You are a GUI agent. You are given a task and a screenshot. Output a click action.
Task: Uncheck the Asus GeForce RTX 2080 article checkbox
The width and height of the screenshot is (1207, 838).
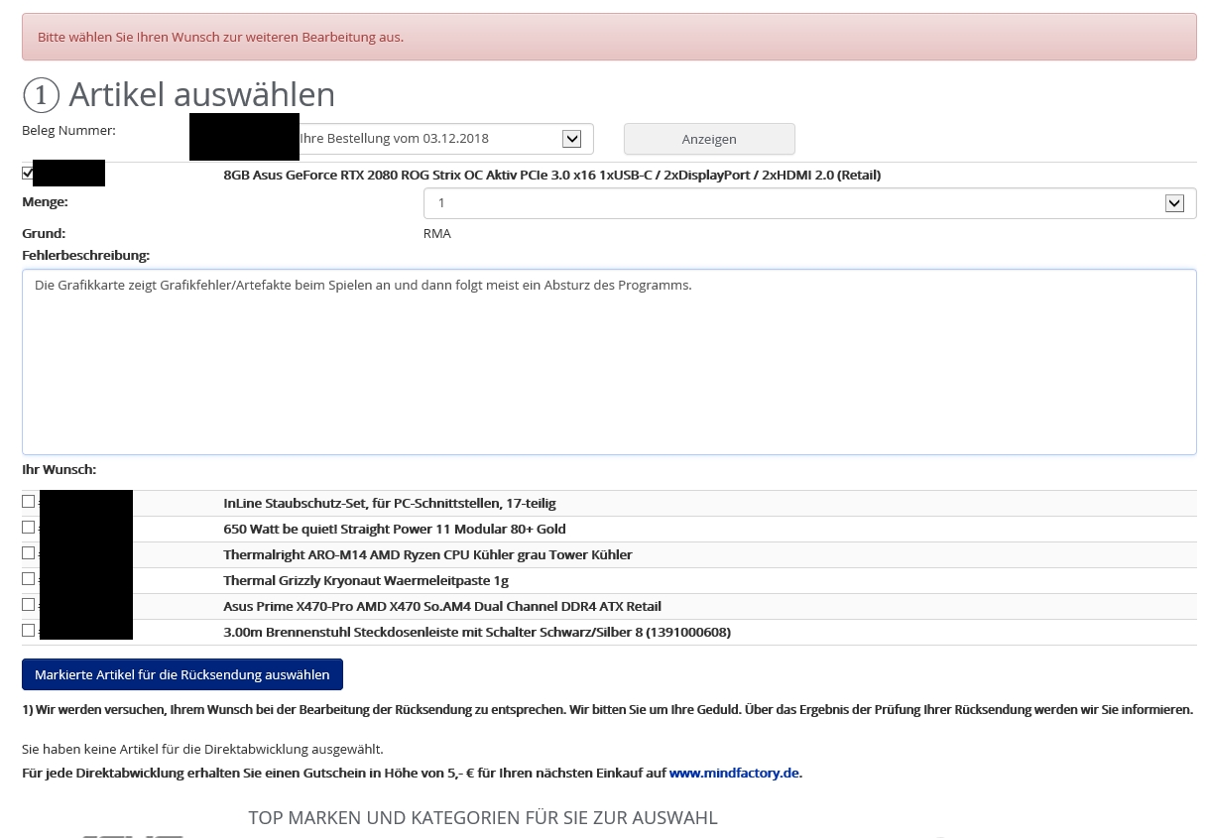pyautogui.click(x=28, y=174)
